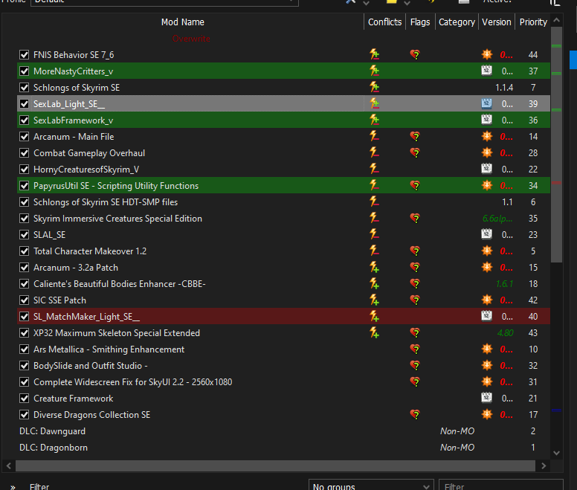Click the heart flag icon for XP32 Maximum Skeleton
The width and height of the screenshot is (577, 490).
pyautogui.click(x=415, y=332)
